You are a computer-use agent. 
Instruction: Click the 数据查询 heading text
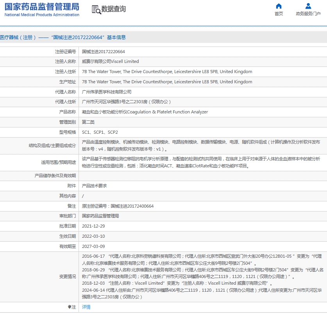pyautogui.click(x=113, y=9)
